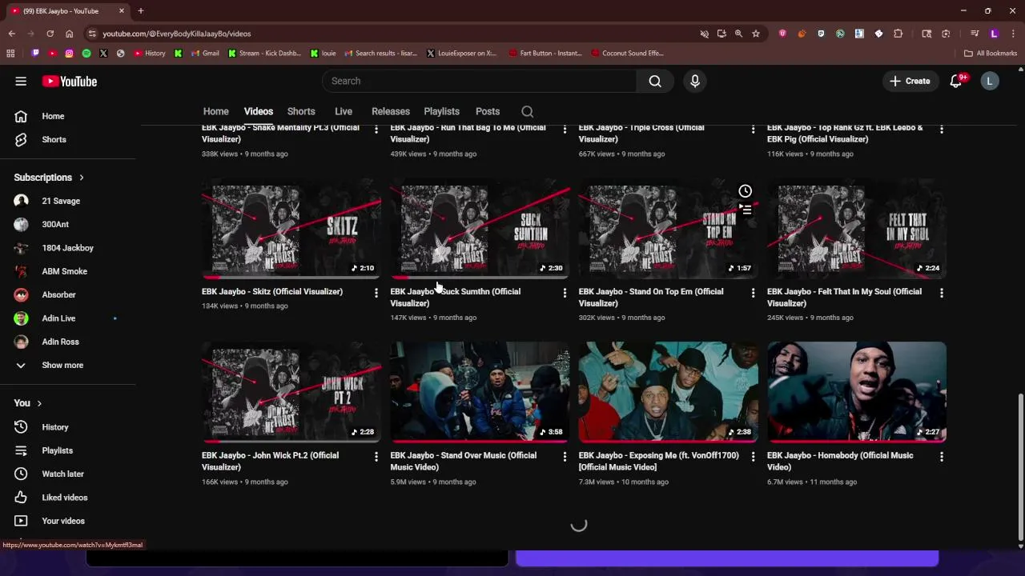The image size is (1025, 576).
Task: Reload the page
Action: coord(50,34)
